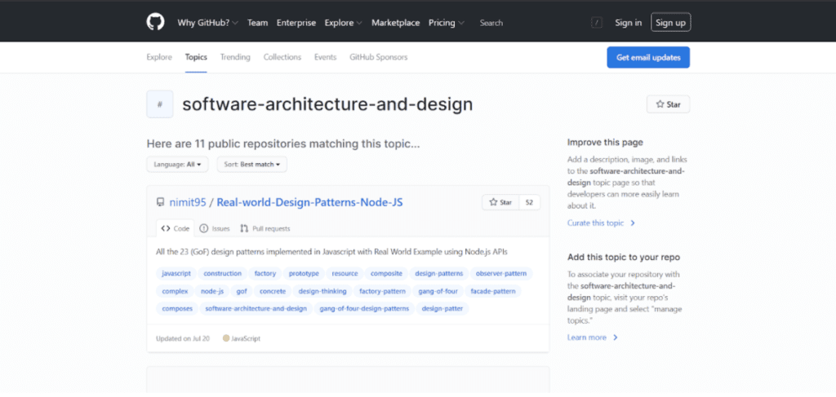The image size is (836, 397).
Task: Switch to the Trending tab
Action: (235, 57)
